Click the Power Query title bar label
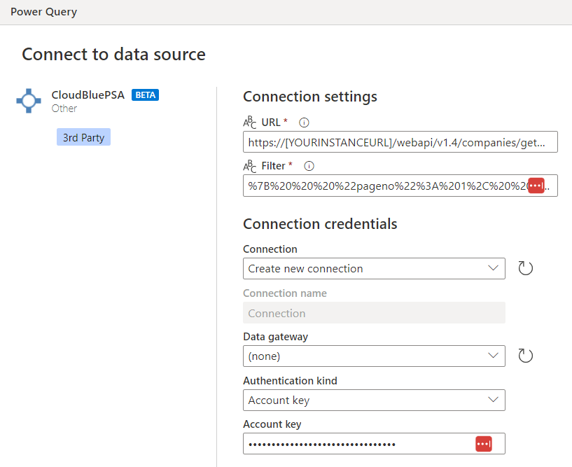Image resolution: width=572 pixels, height=467 pixels. tap(43, 11)
